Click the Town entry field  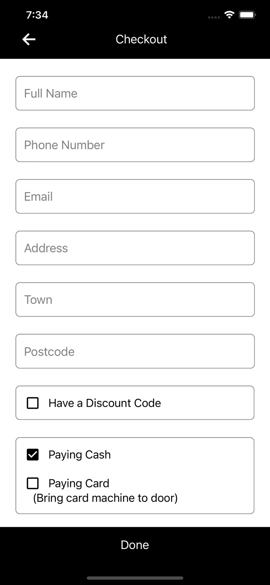[135, 300]
